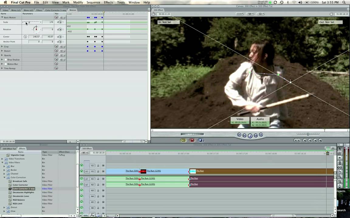Play the Canvas sequence
The image size is (350, 218).
tap(250, 136)
